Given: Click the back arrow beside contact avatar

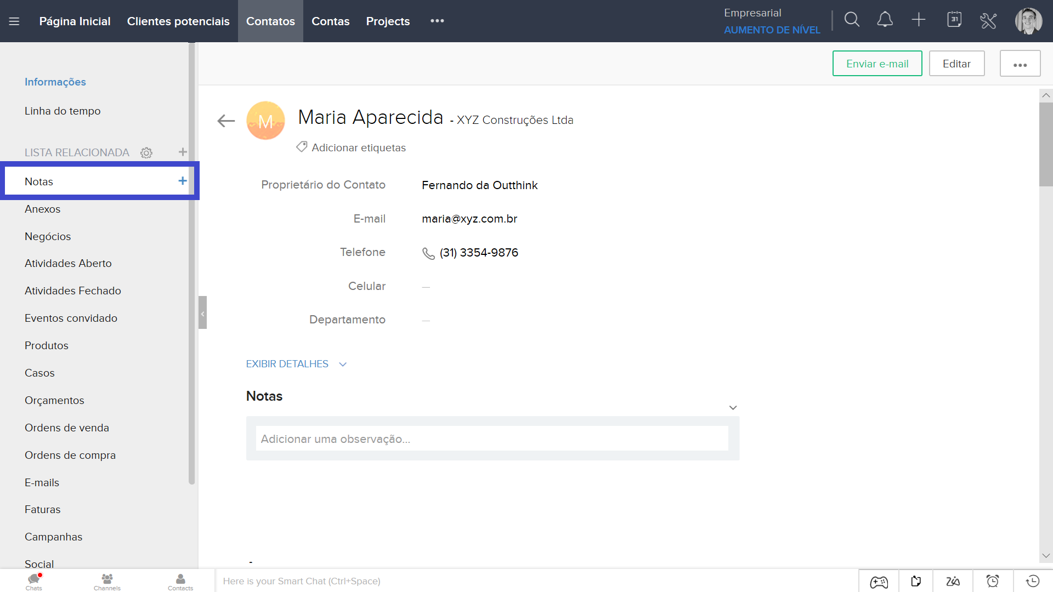Looking at the screenshot, I should [226, 121].
